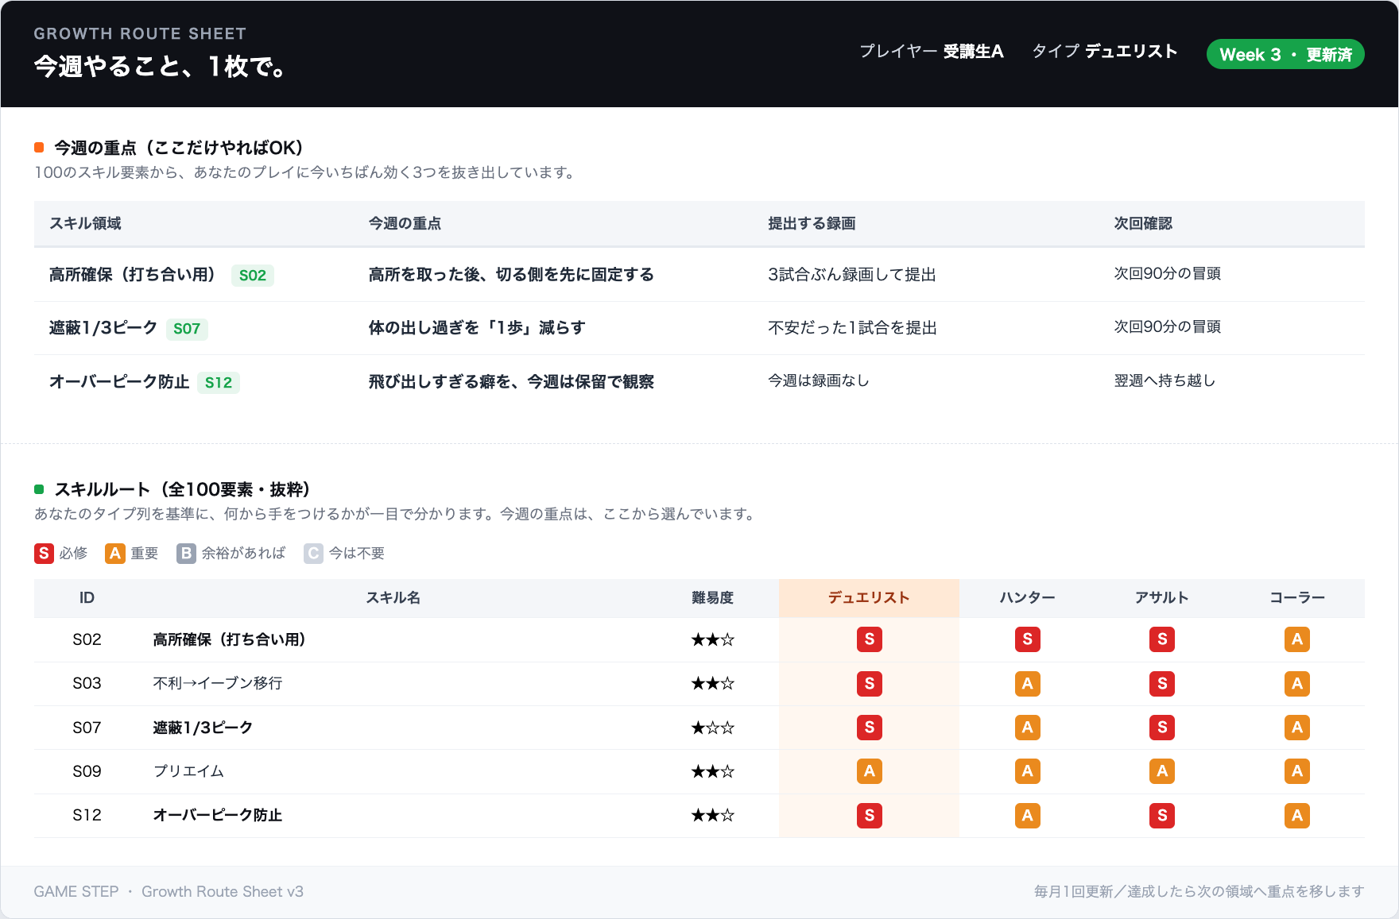
Task: Click the コーラー A badge in row S09
Action: coord(1297,771)
